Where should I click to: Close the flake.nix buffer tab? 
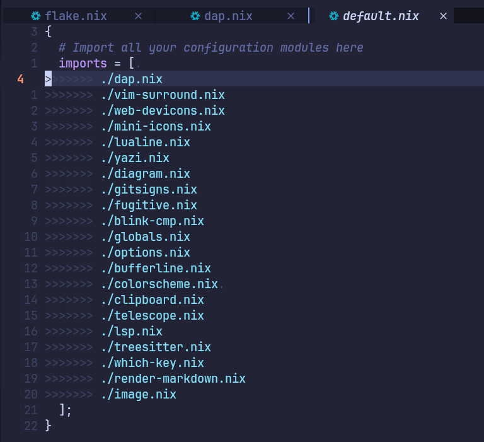(x=139, y=16)
